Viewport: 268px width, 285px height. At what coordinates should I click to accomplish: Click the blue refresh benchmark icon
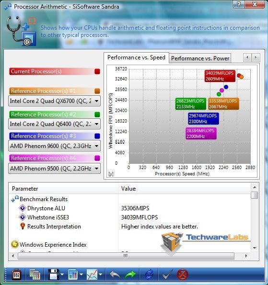(x=149, y=274)
